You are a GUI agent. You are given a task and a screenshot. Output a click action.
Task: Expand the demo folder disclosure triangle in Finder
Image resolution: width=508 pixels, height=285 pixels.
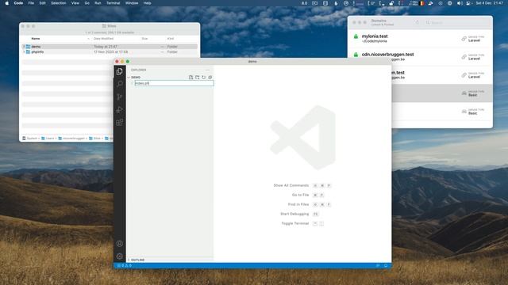coord(24,47)
